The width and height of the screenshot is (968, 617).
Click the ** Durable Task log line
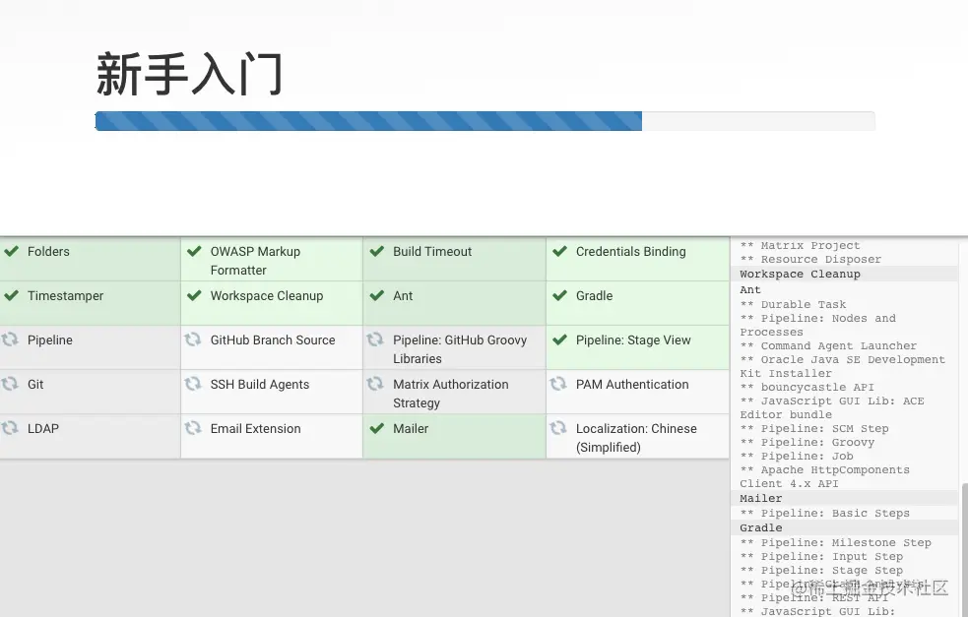793,305
